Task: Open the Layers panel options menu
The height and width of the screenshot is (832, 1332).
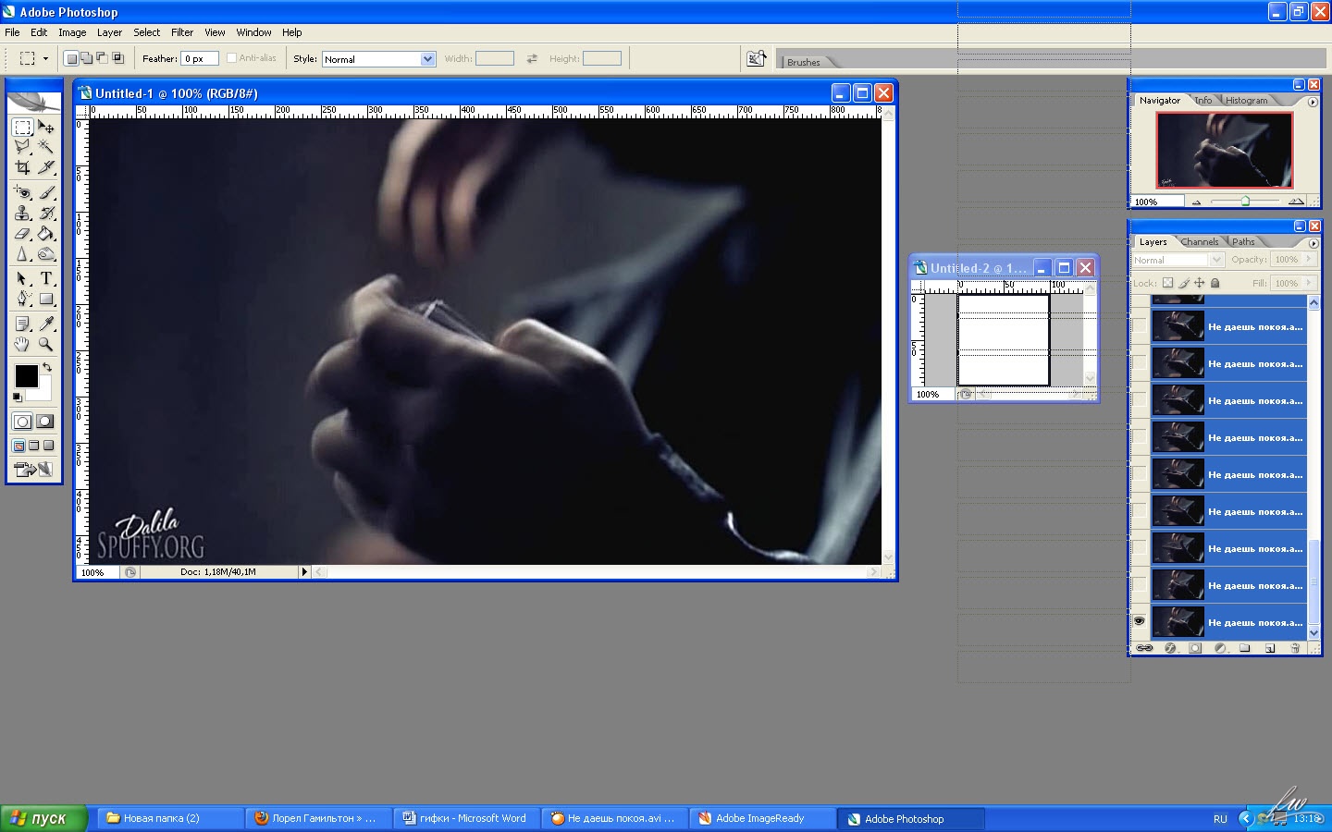Action: click(x=1313, y=243)
